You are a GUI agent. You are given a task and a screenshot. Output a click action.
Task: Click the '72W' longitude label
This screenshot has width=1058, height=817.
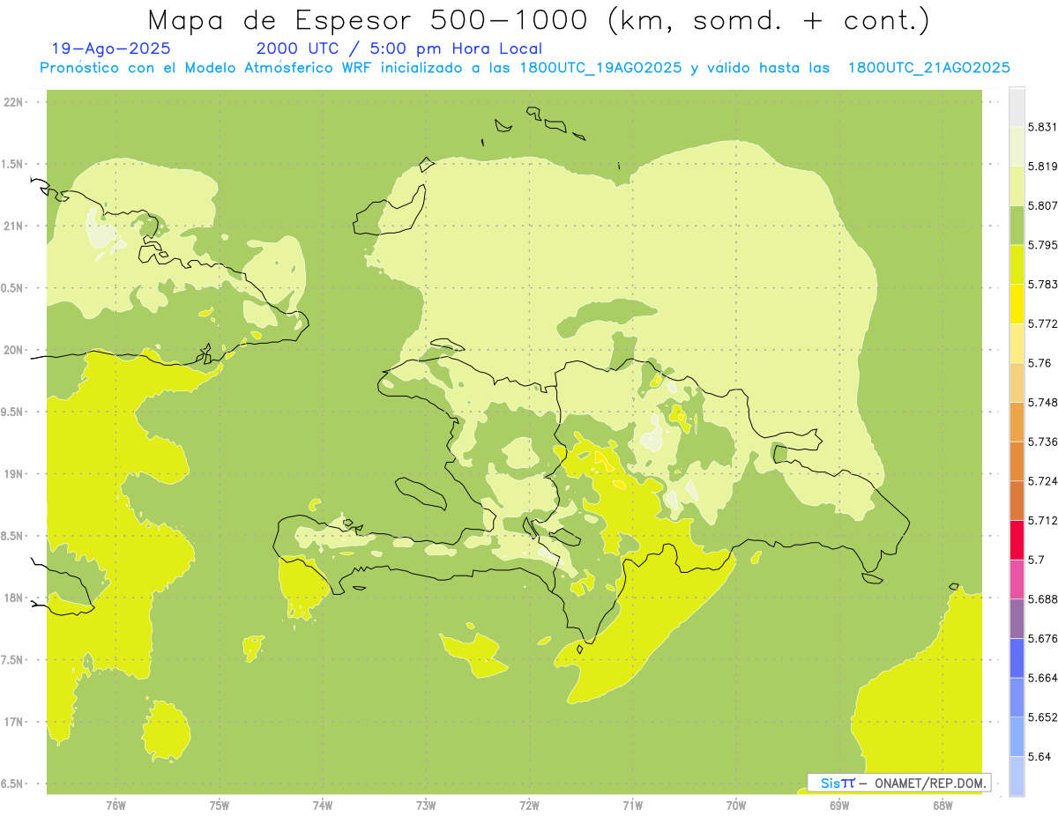point(529,805)
